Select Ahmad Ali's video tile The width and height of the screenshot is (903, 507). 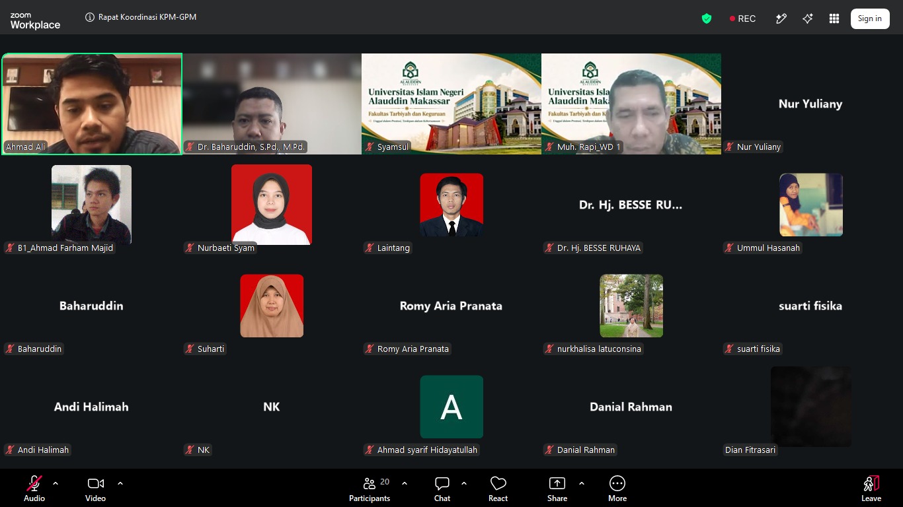92,104
